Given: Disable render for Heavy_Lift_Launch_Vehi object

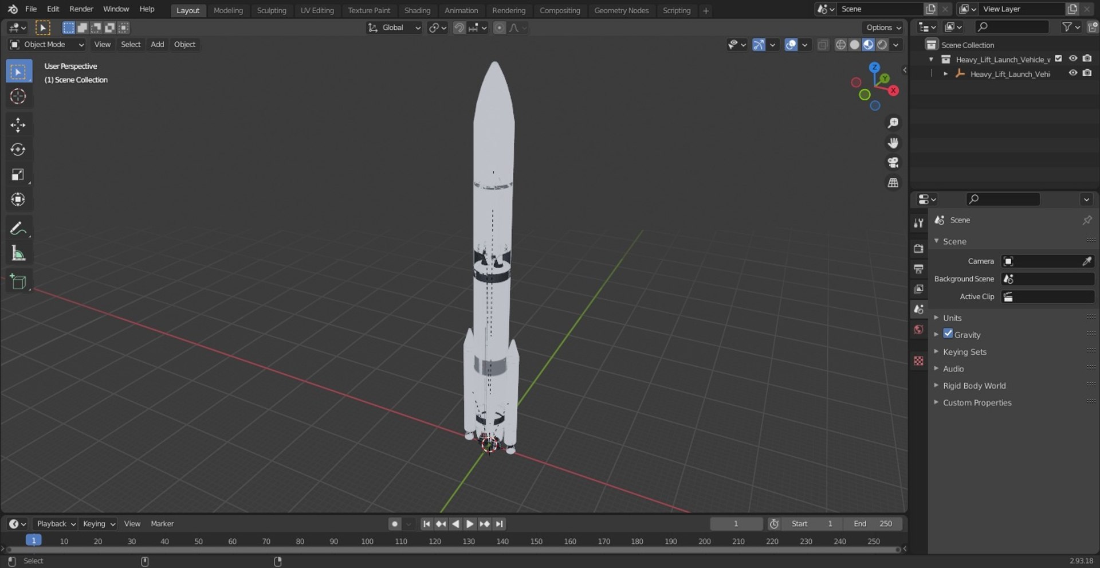Looking at the screenshot, I should coord(1087,73).
